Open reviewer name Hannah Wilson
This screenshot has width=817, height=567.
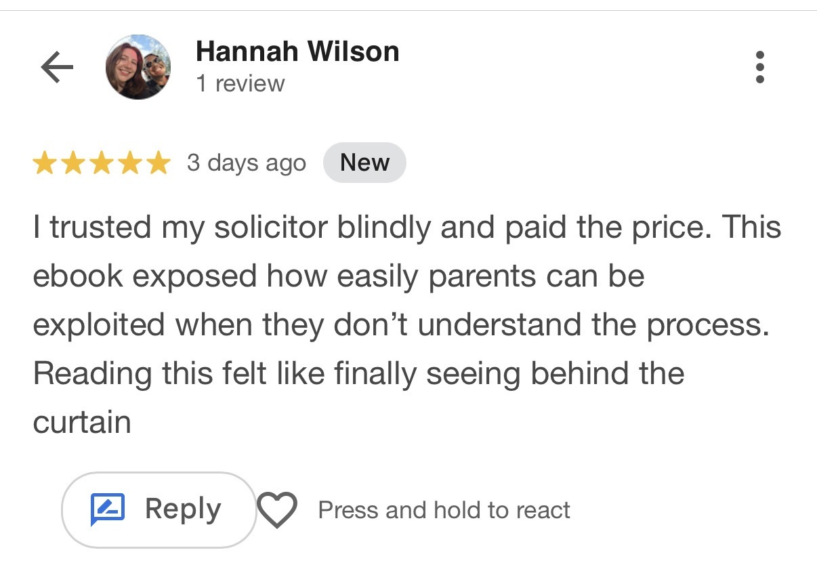coord(297,51)
